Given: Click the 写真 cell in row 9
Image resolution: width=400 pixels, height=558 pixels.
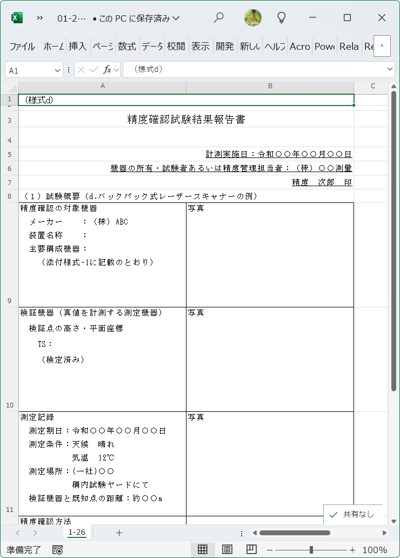Looking at the screenshot, I should click(270, 255).
